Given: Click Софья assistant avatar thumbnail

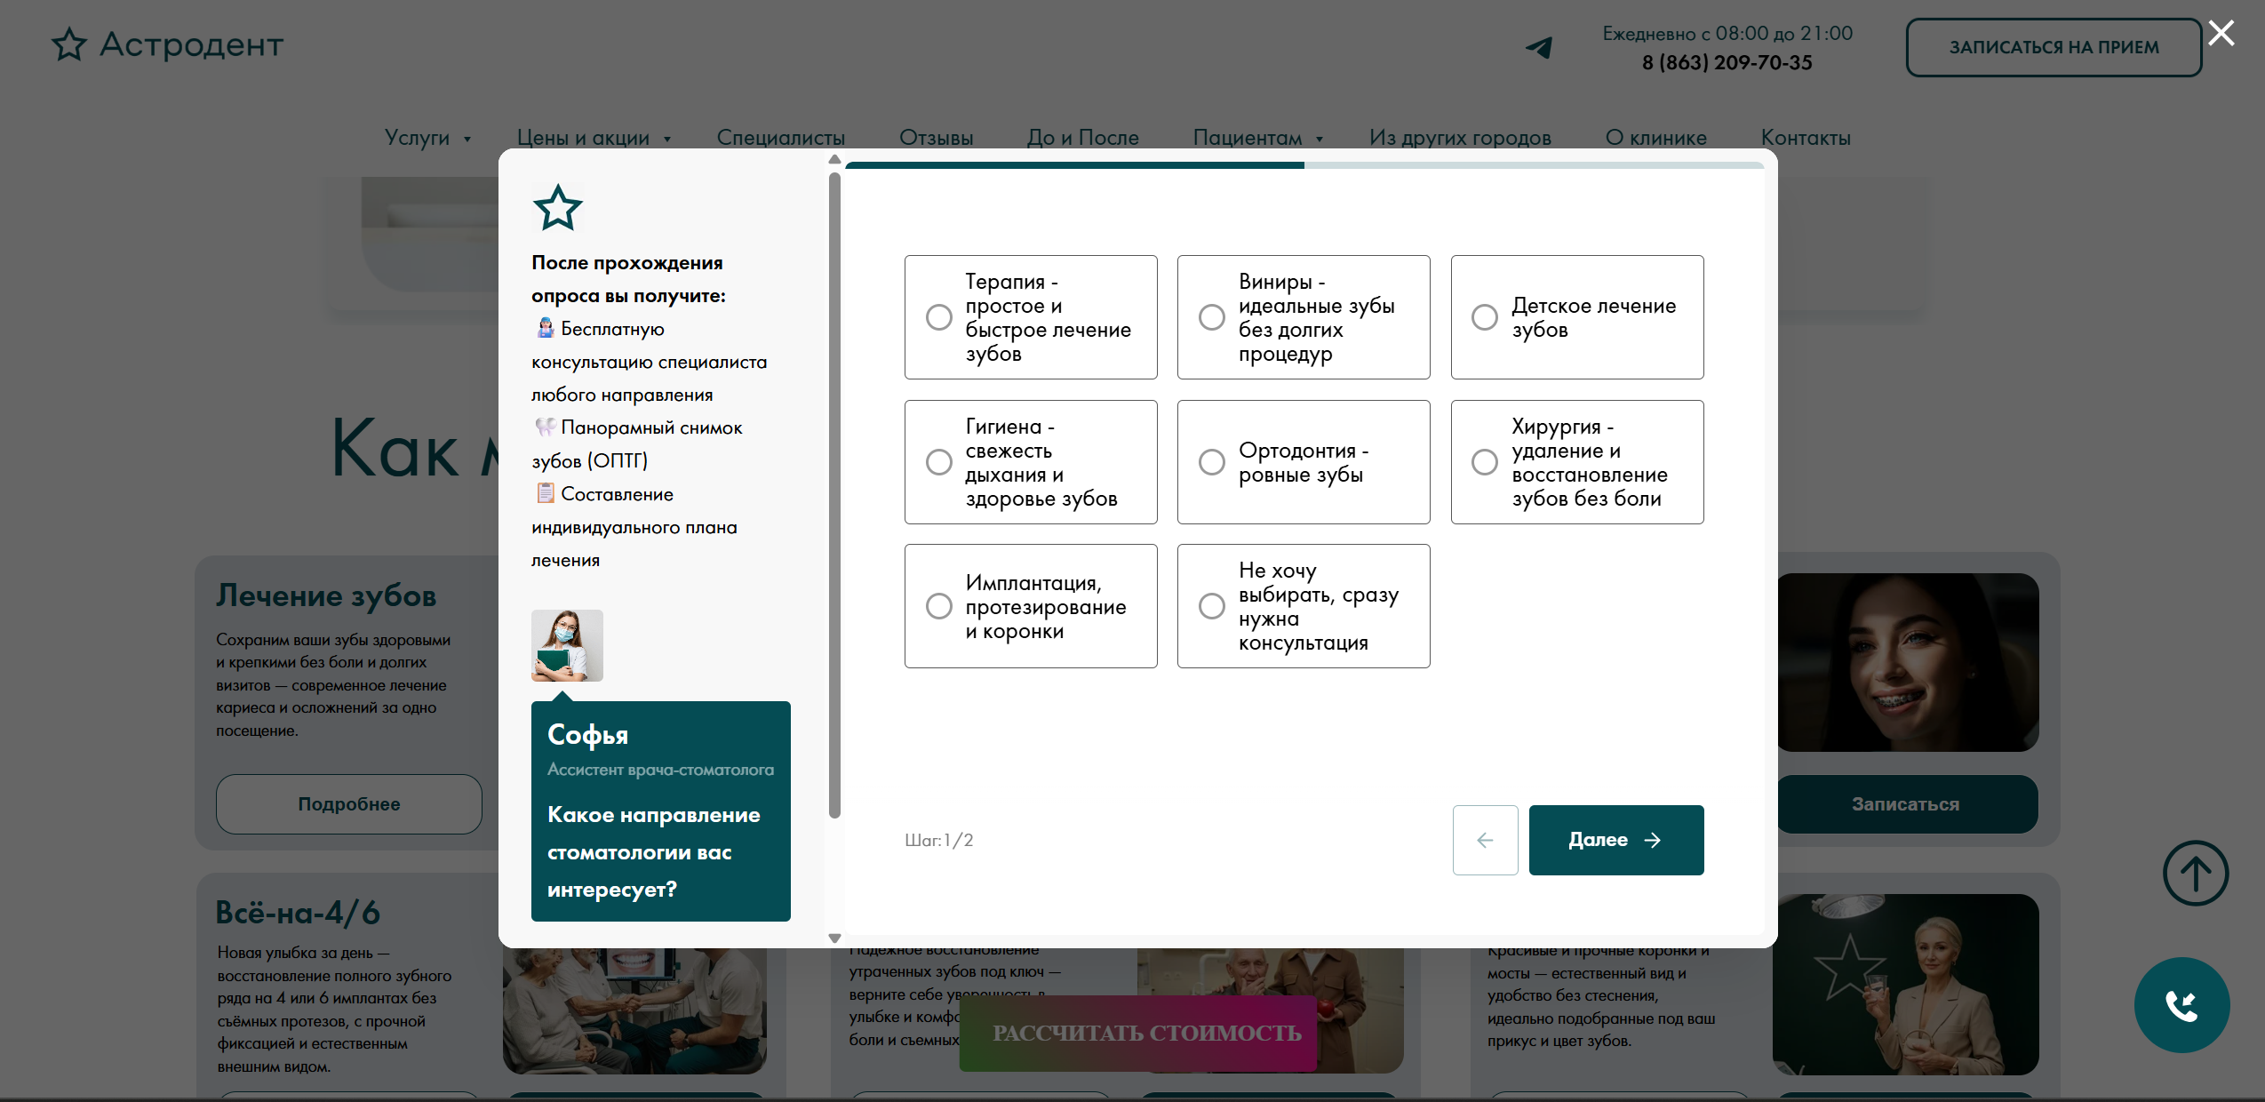Looking at the screenshot, I should (567, 645).
